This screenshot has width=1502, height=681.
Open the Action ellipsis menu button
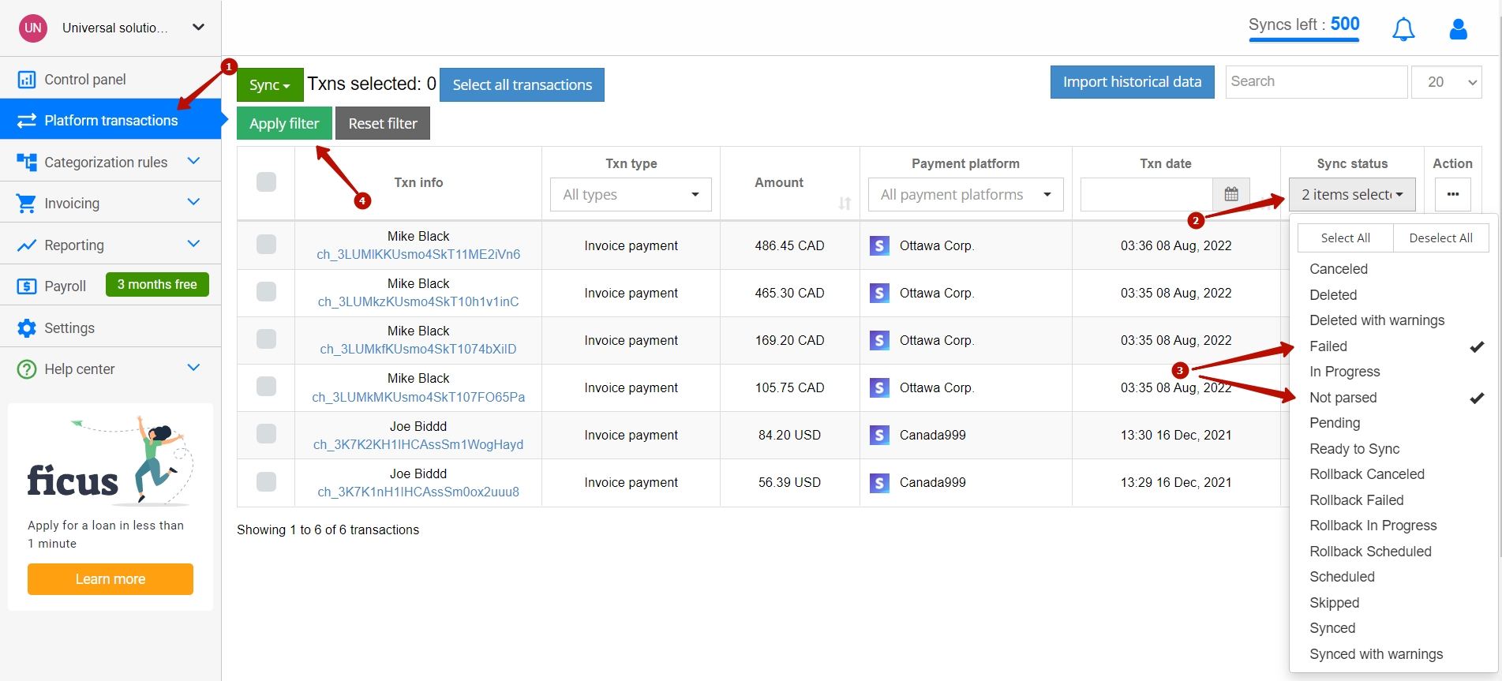tap(1453, 194)
